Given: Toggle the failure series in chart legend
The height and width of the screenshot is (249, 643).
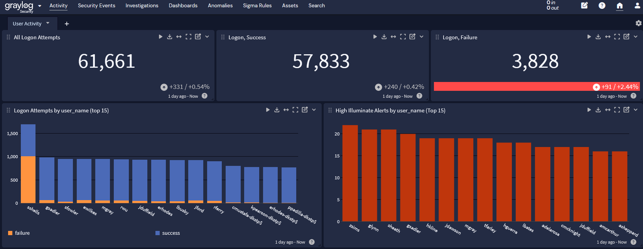Looking at the screenshot, I should [19, 233].
